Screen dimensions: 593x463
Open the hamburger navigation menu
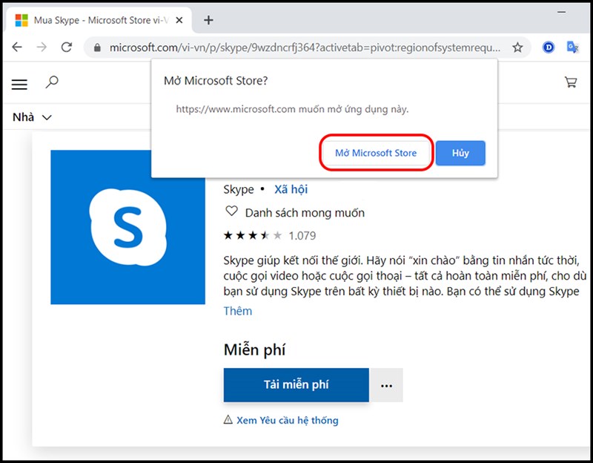pos(19,84)
